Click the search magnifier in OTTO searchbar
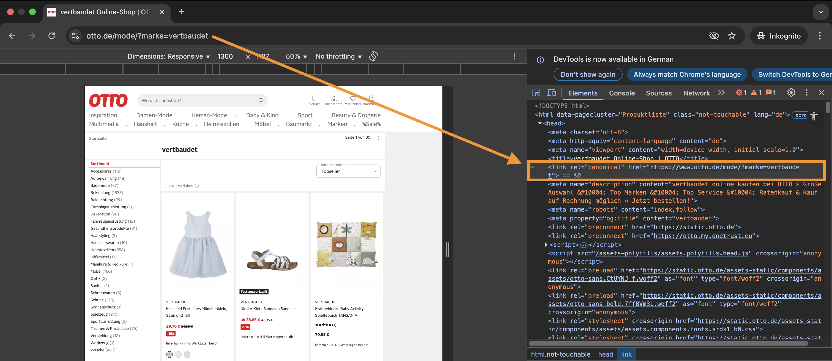The height and width of the screenshot is (361, 832). pos(261,100)
